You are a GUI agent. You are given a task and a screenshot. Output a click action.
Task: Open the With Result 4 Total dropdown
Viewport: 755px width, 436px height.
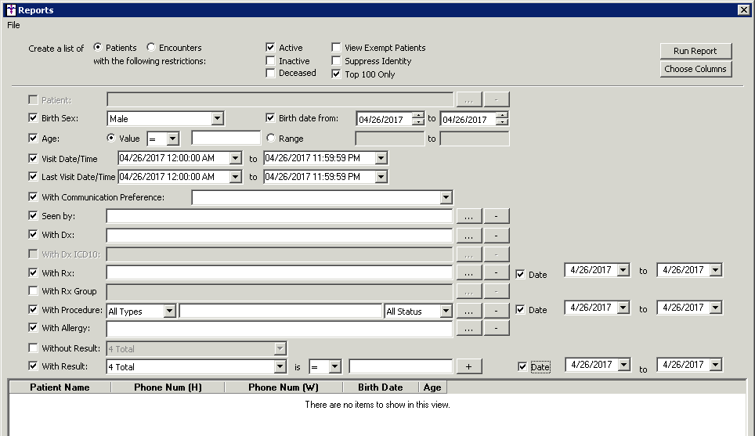coord(280,366)
